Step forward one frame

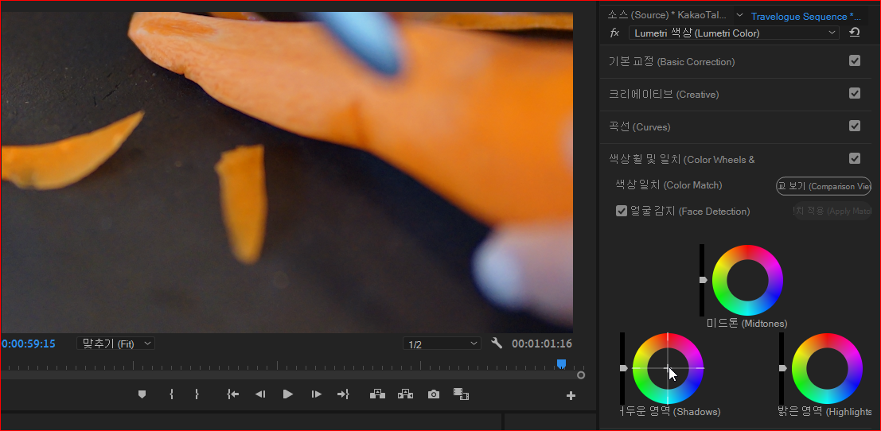pyautogui.click(x=316, y=394)
